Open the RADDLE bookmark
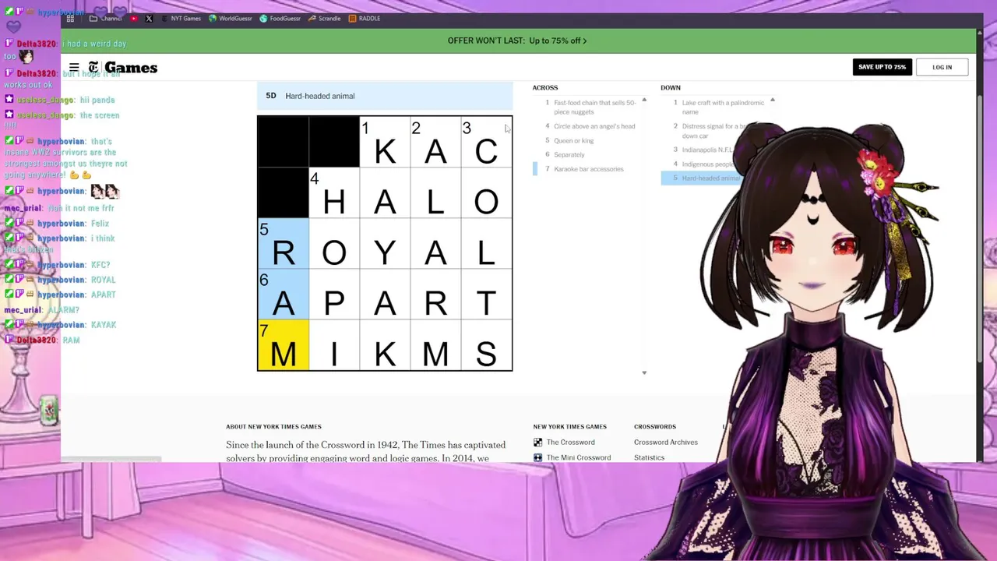This screenshot has width=997, height=561. 365,19
